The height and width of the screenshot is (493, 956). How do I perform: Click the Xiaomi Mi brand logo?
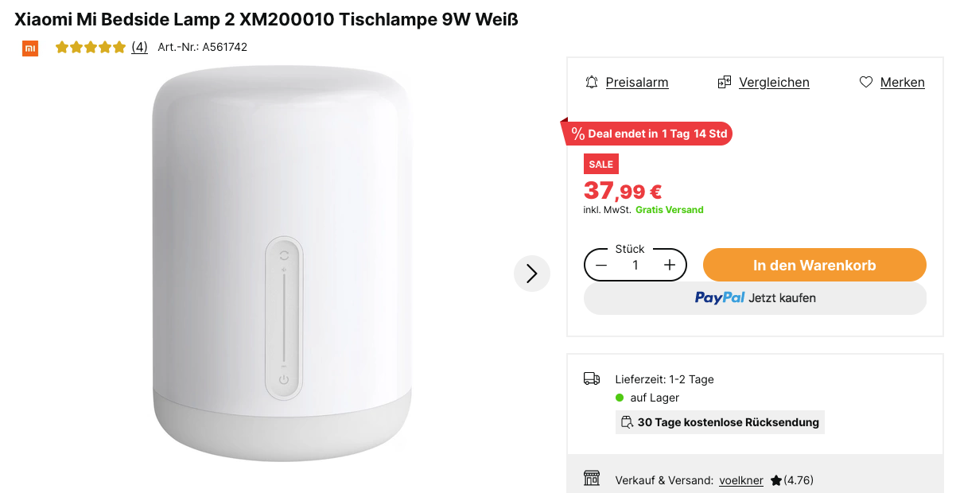[x=29, y=48]
